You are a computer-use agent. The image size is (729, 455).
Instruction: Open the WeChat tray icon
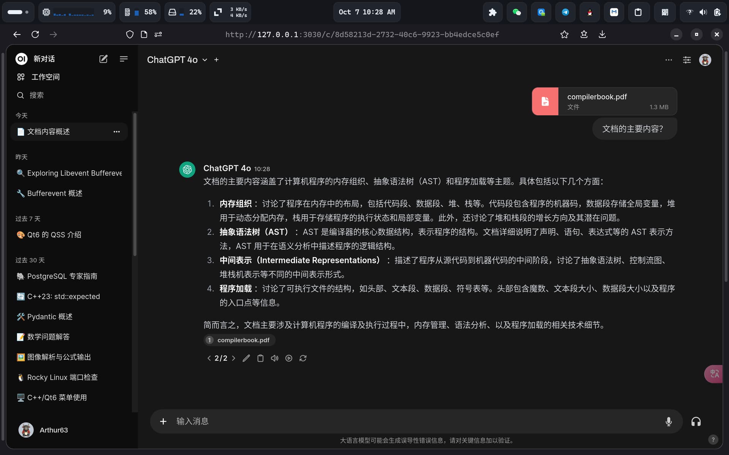(517, 12)
